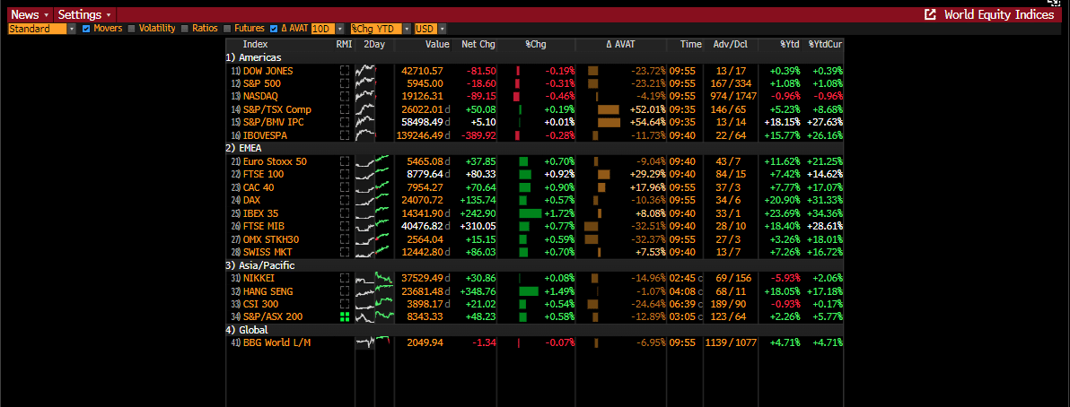1070x407 pixels.
Task: Click the RMI icon for HANG SENG
Action: (345, 290)
